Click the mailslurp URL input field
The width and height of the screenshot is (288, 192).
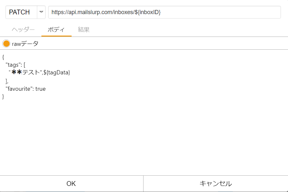point(164,12)
